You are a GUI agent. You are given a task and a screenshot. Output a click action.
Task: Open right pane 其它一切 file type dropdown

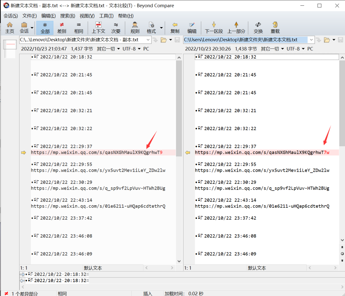tap(272, 49)
